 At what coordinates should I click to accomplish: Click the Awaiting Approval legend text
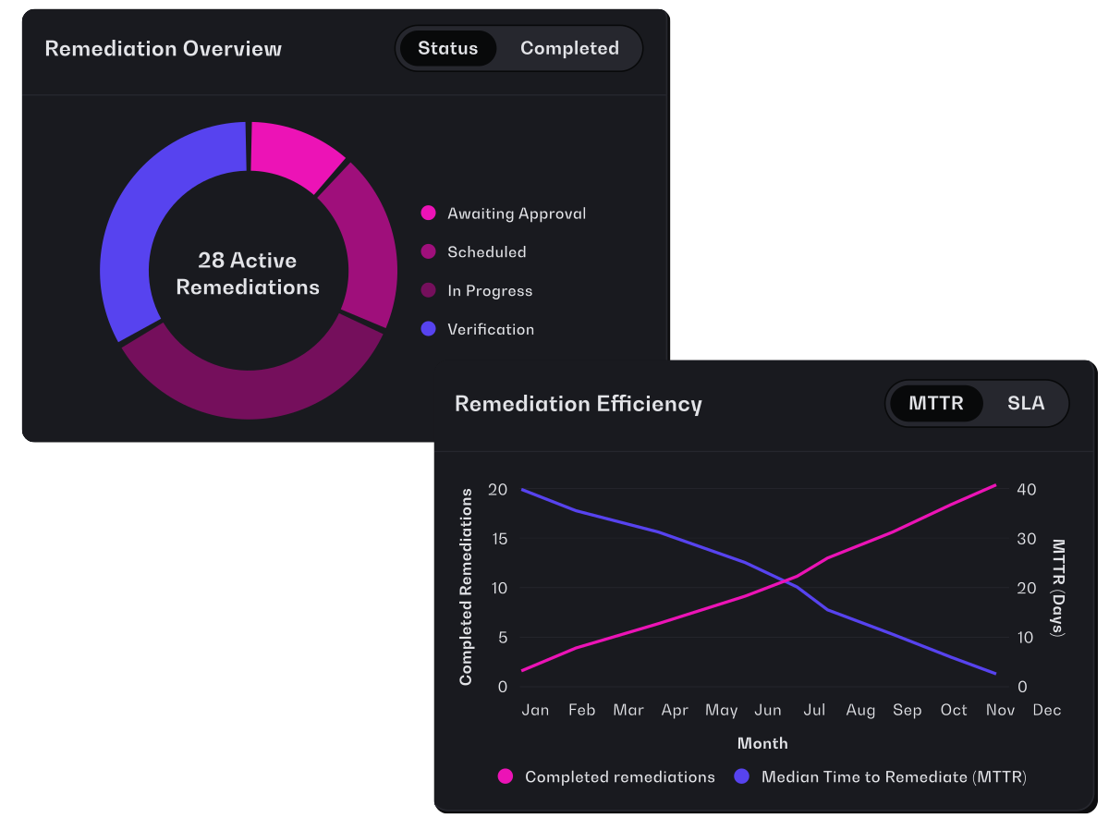pos(517,214)
